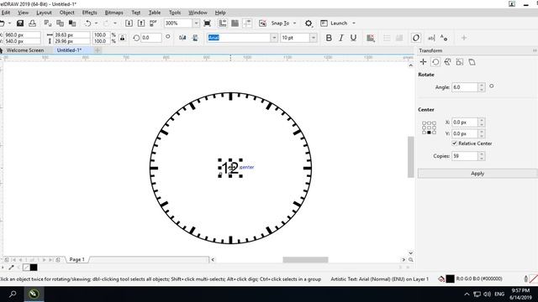Click the text alignment icon
Screen dimensions: 538x302
click(x=371, y=38)
